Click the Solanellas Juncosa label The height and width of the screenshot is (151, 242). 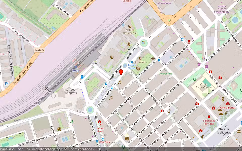pos(209,122)
